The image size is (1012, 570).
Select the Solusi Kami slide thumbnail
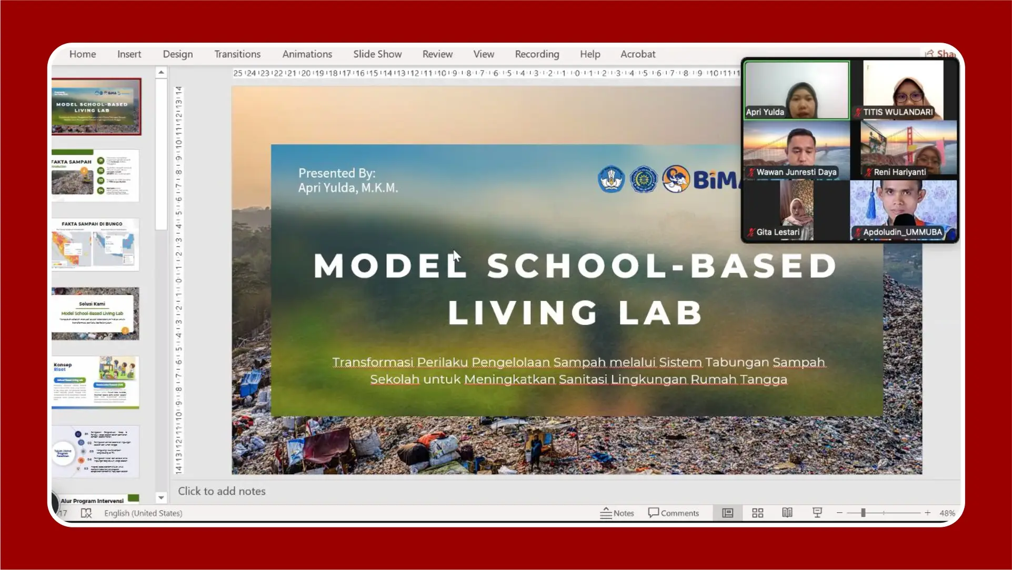95,313
